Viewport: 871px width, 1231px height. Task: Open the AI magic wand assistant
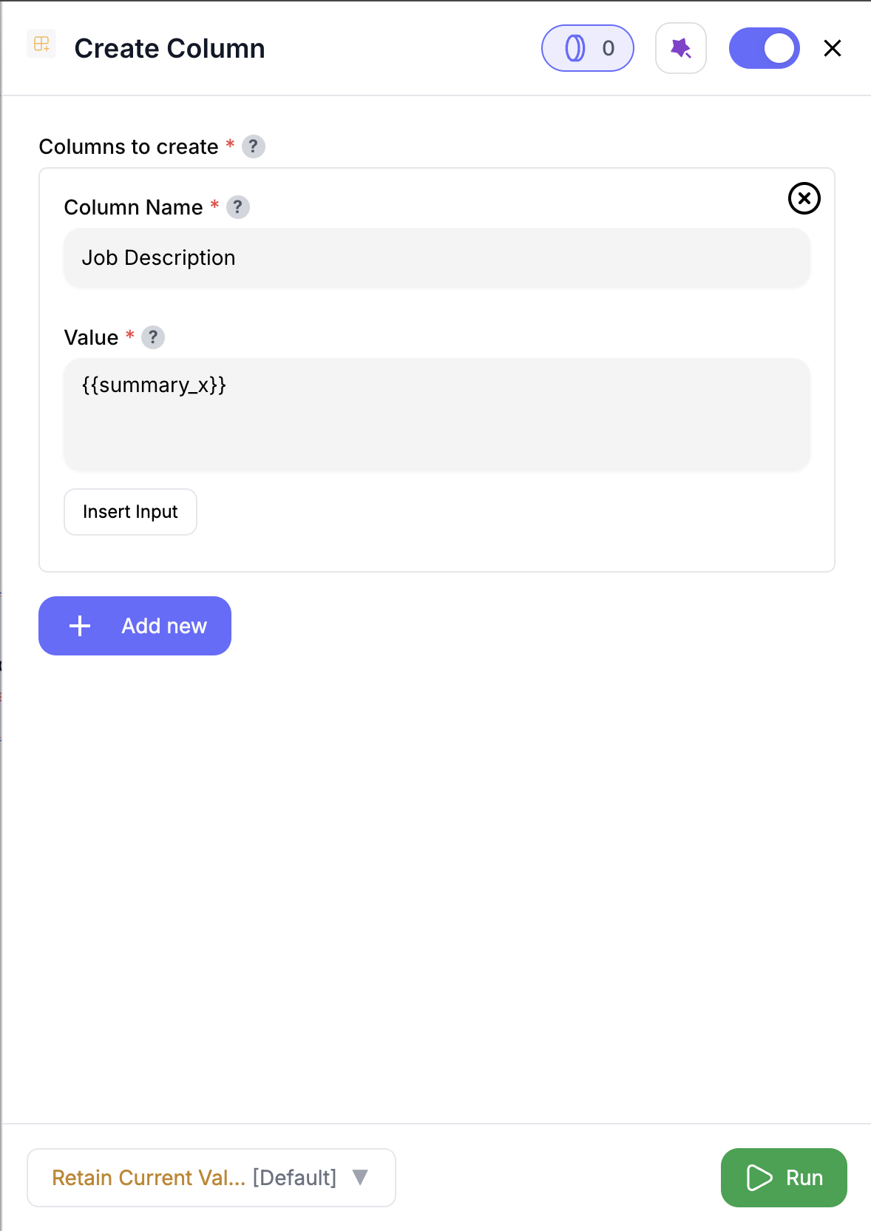tap(680, 47)
